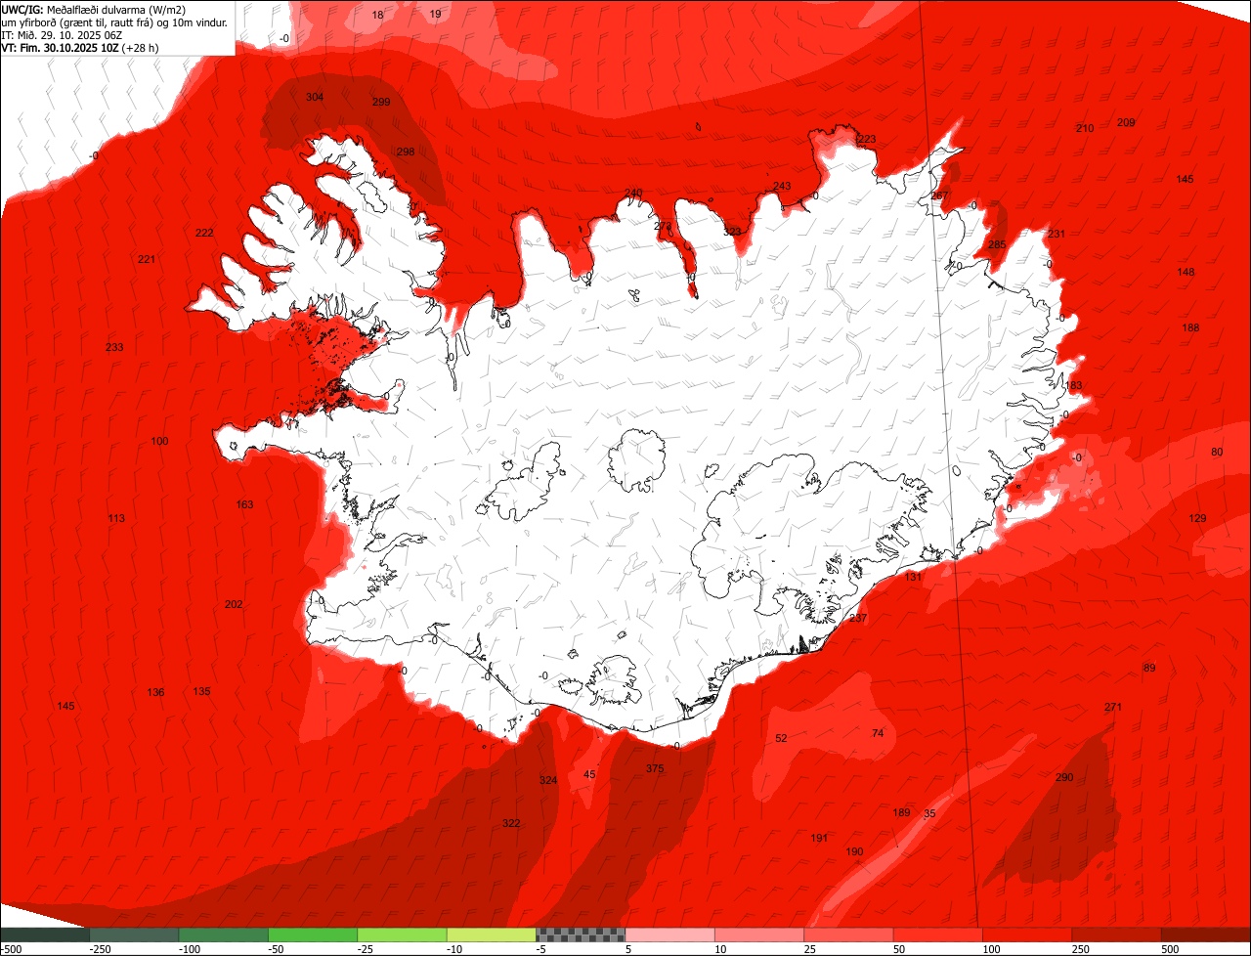Click the map value 74
This screenshot has height=956, width=1251.
(x=878, y=733)
